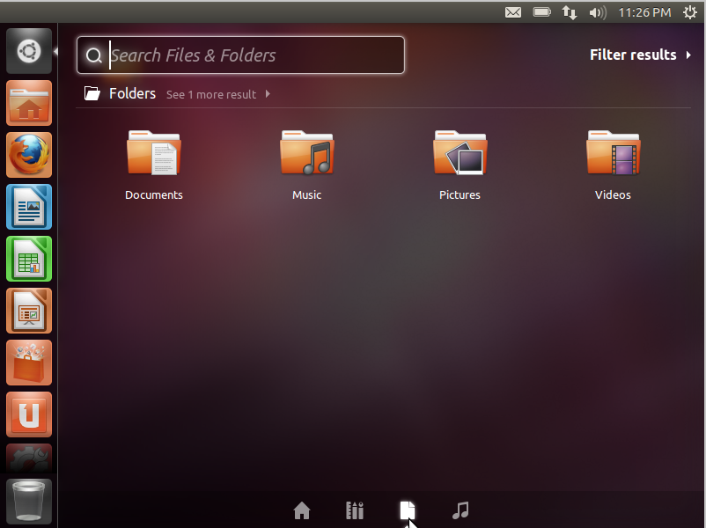
Task: Click inside the Search Files & Folders field
Action: point(238,55)
